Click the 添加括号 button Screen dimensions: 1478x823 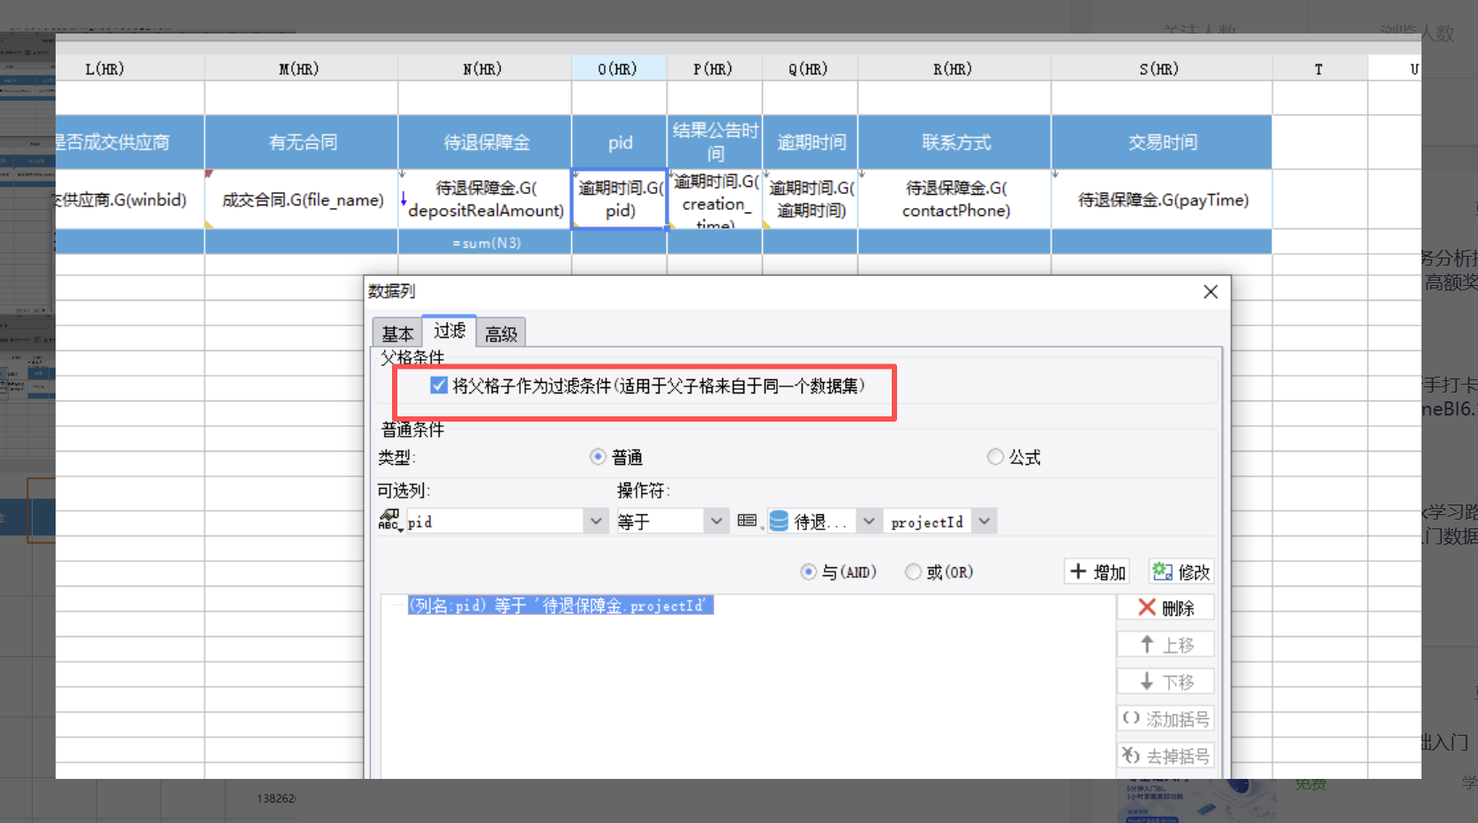pos(1165,719)
